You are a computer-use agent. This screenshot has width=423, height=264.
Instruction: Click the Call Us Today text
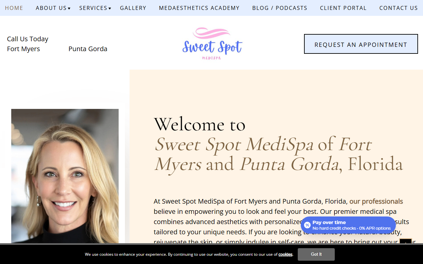(27, 39)
